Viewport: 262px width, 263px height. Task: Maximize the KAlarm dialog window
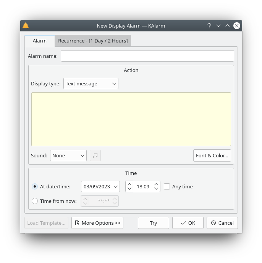click(x=228, y=26)
